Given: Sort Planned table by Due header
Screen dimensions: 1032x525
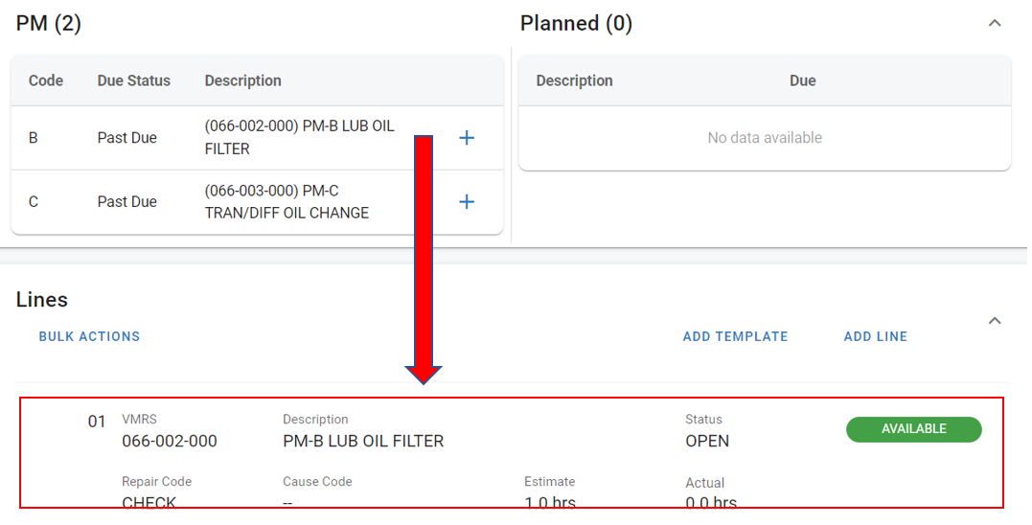Looking at the screenshot, I should (802, 80).
